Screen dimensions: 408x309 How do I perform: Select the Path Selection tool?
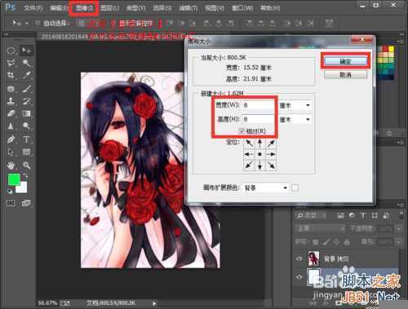point(11,152)
